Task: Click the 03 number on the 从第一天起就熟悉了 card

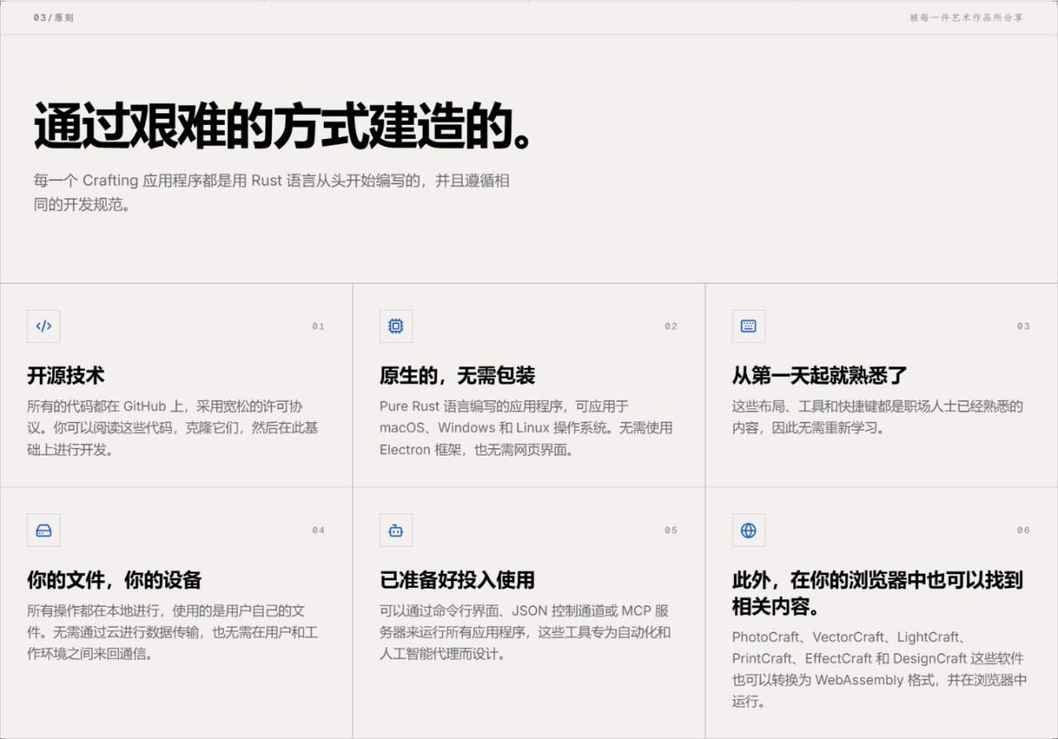Action: [x=1023, y=327]
